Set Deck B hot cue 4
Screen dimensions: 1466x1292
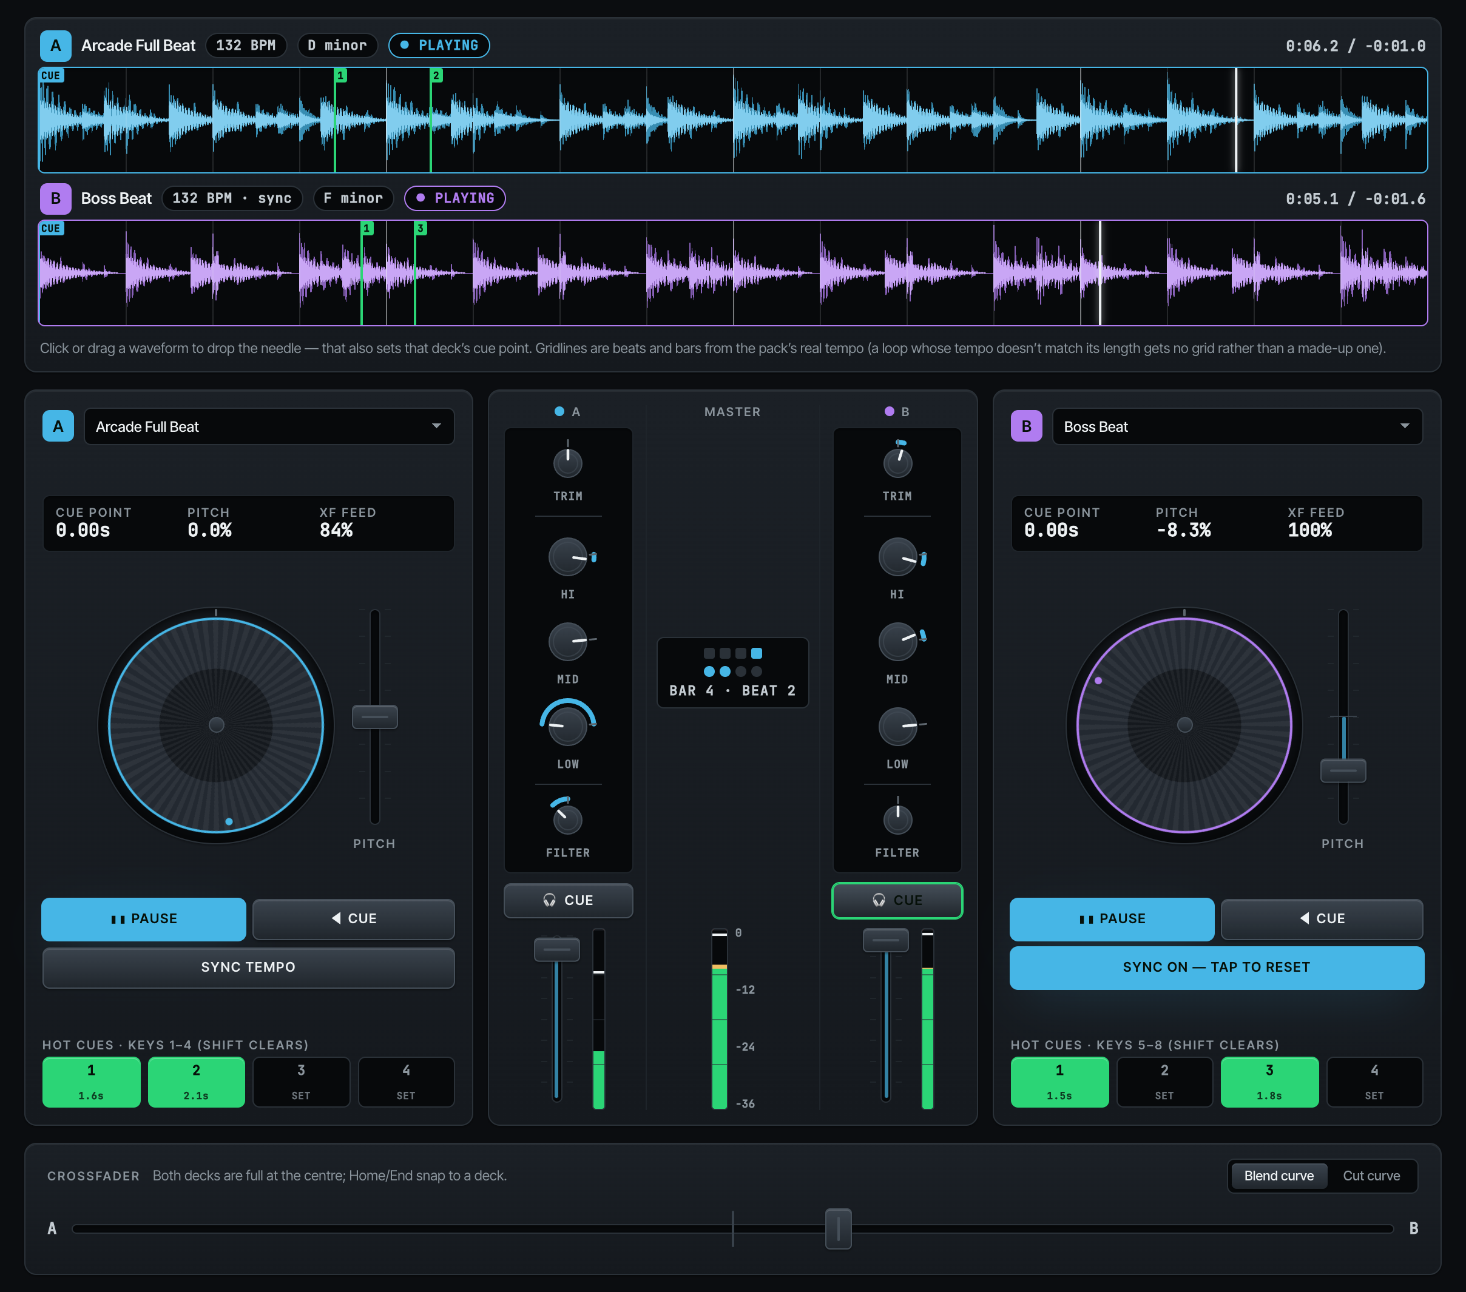pos(1374,1082)
